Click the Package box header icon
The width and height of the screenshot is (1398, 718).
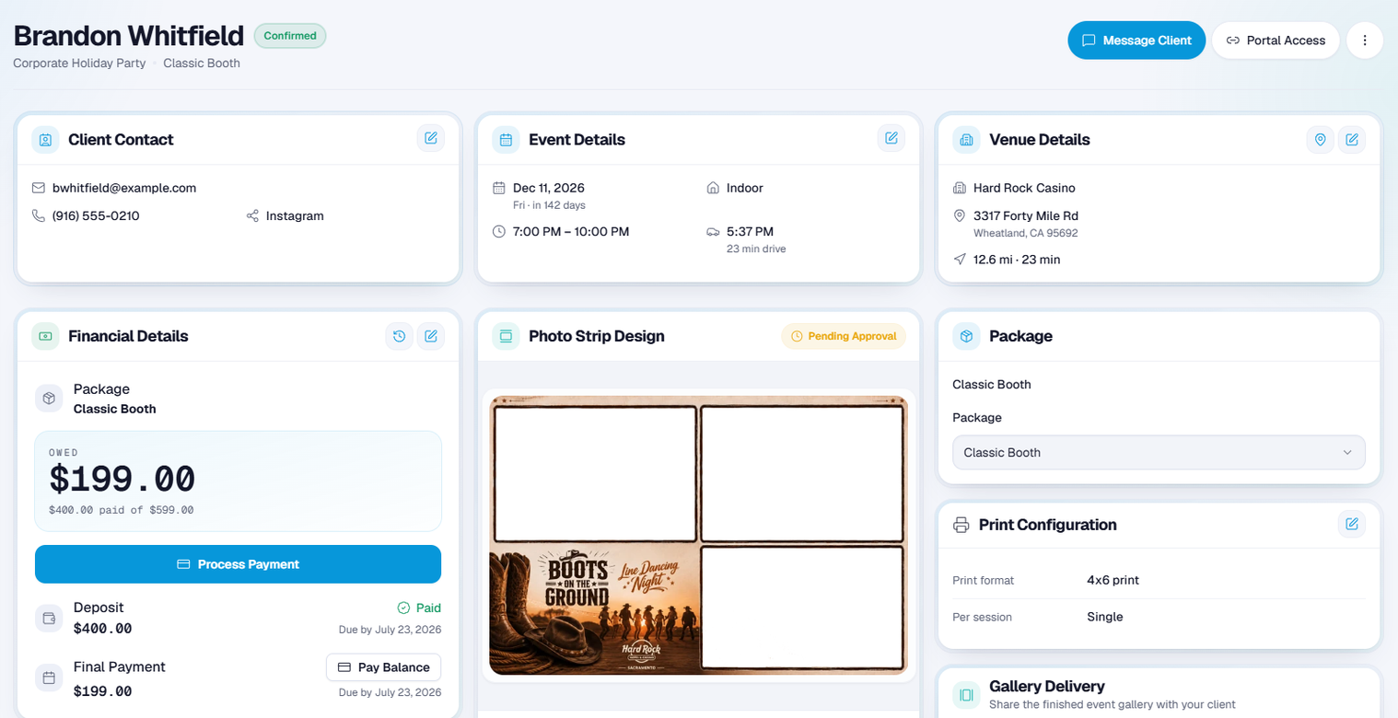(x=966, y=336)
